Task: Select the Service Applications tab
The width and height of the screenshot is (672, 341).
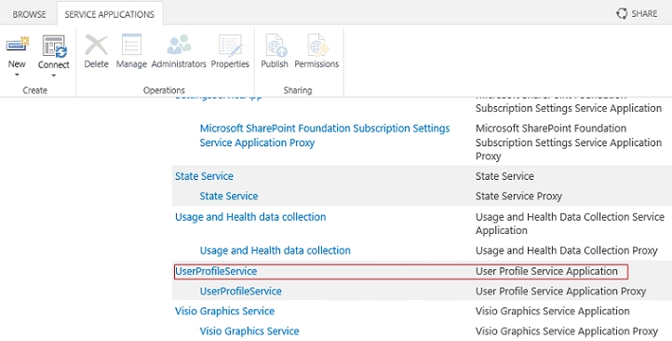Action: (x=109, y=14)
